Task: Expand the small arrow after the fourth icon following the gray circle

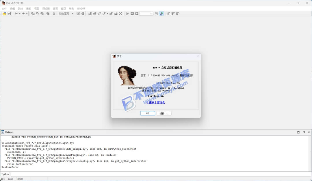Action: tap(107, 14)
